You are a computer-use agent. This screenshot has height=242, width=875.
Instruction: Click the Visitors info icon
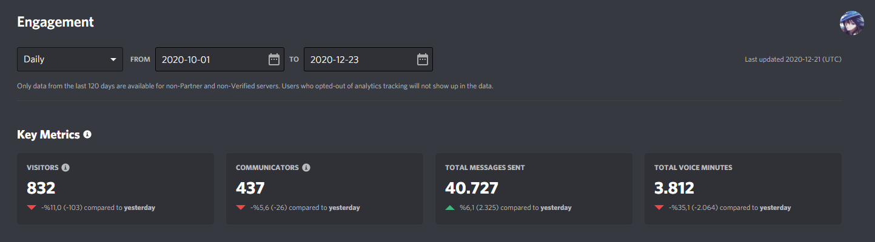coord(65,168)
